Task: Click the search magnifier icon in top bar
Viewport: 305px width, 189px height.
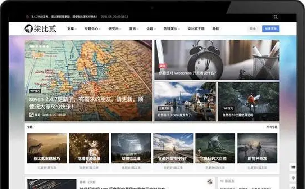Action: [276, 17]
